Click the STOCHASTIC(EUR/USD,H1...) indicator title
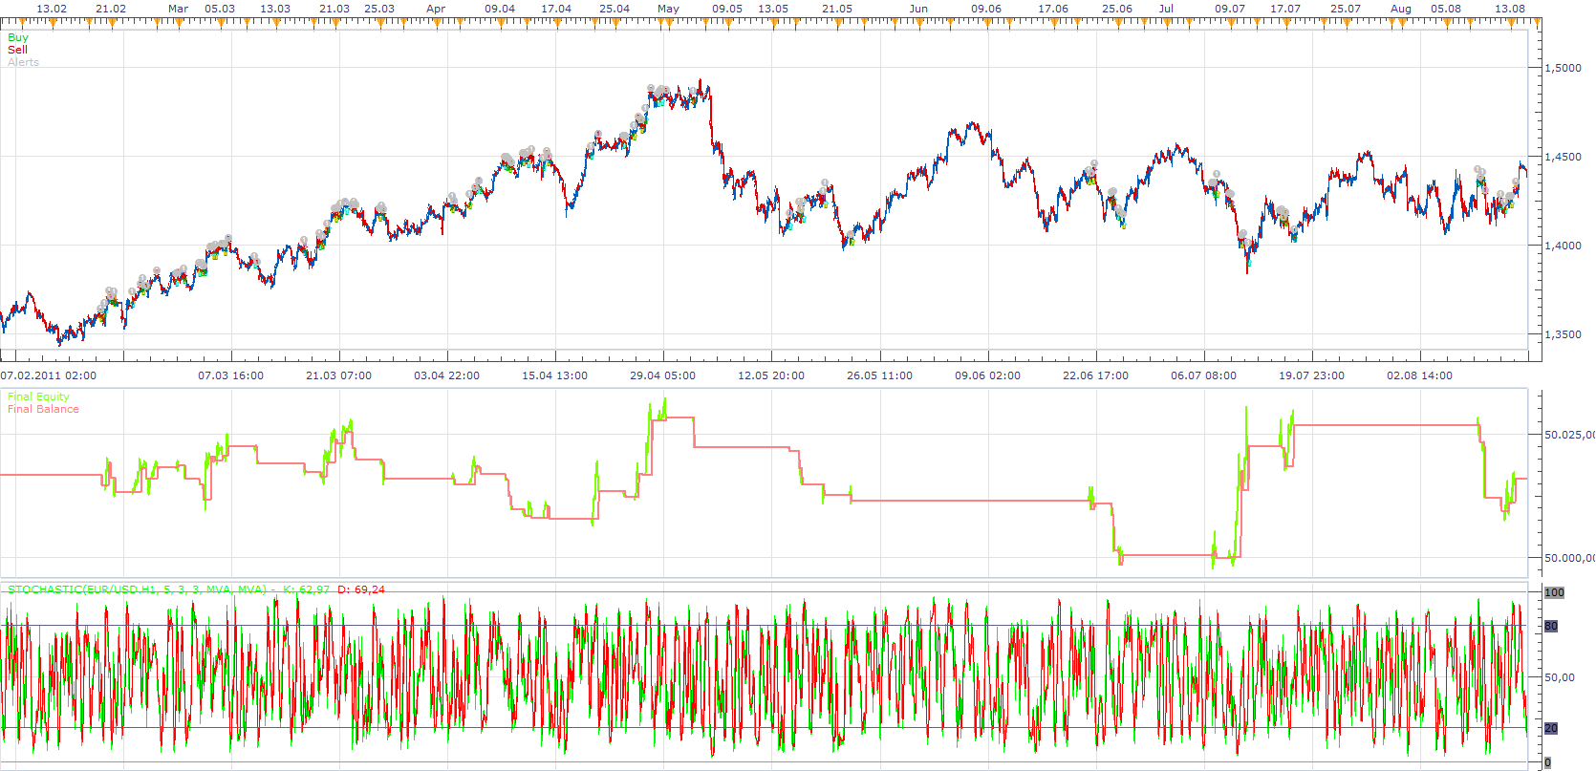Viewport: 1596px width, 771px height. [137, 589]
